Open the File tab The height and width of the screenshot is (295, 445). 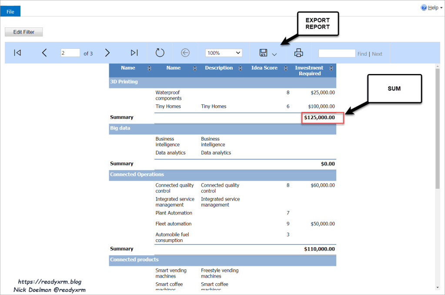click(10, 11)
